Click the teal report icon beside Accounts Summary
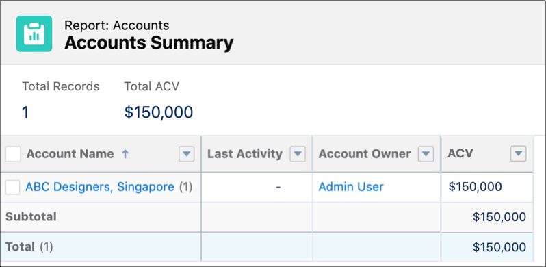Screen dimensions: 546x267 pos(34,34)
